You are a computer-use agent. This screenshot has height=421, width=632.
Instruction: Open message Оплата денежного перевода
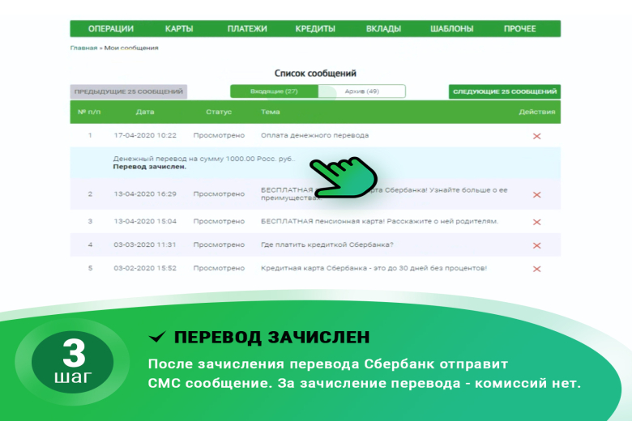pos(314,135)
